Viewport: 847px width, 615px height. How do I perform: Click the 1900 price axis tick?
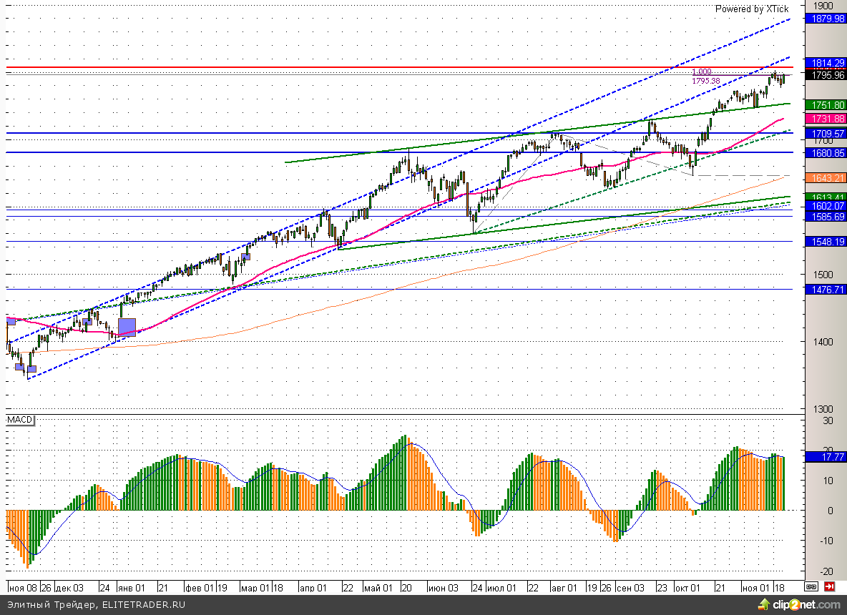[823, 6]
